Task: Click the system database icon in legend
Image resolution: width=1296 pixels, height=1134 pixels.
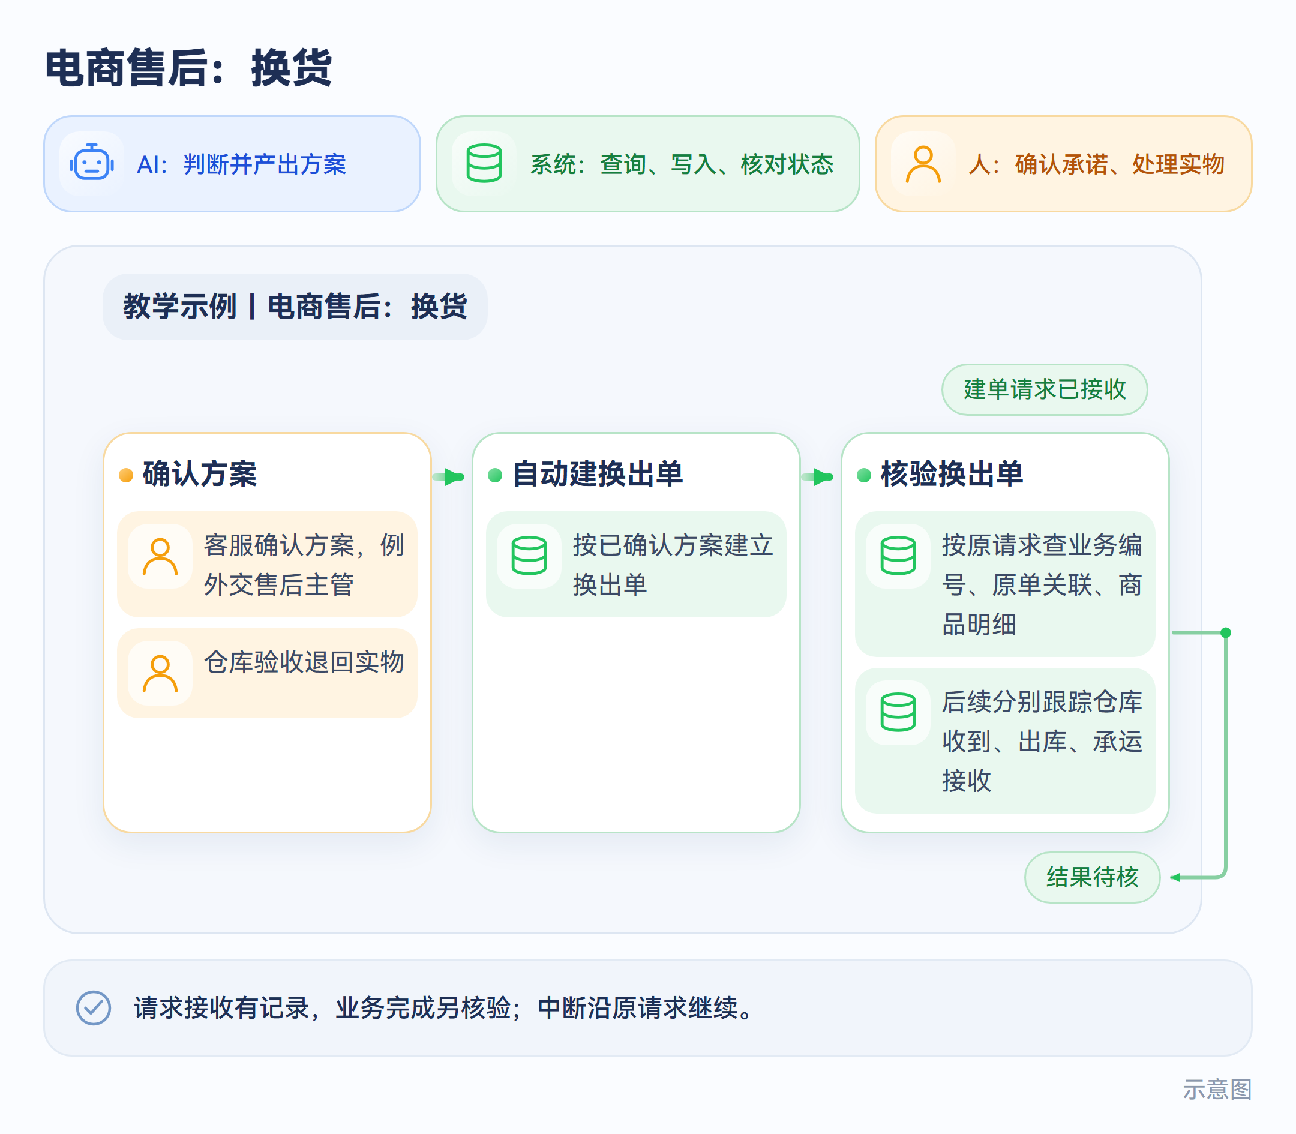Action: pyautogui.click(x=484, y=164)
